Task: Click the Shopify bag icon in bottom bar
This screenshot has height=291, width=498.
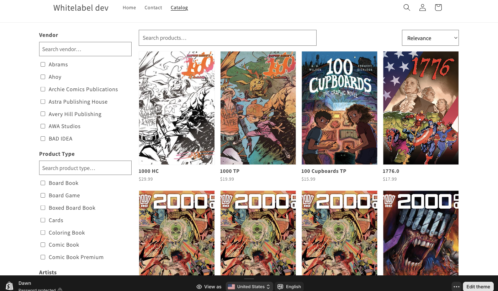Action: click(x=9, y=286)
